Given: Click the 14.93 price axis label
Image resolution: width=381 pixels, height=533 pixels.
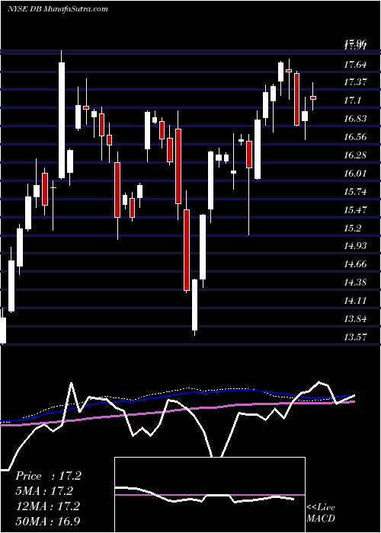Looking at the screenshot, I should (x=355, y=245).
